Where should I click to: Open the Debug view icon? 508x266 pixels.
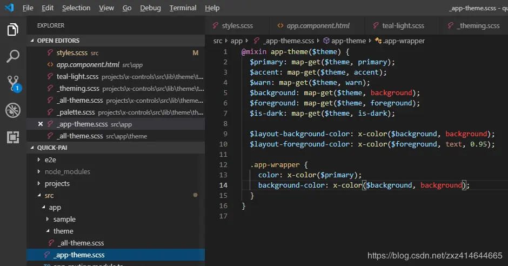point(13,110)
